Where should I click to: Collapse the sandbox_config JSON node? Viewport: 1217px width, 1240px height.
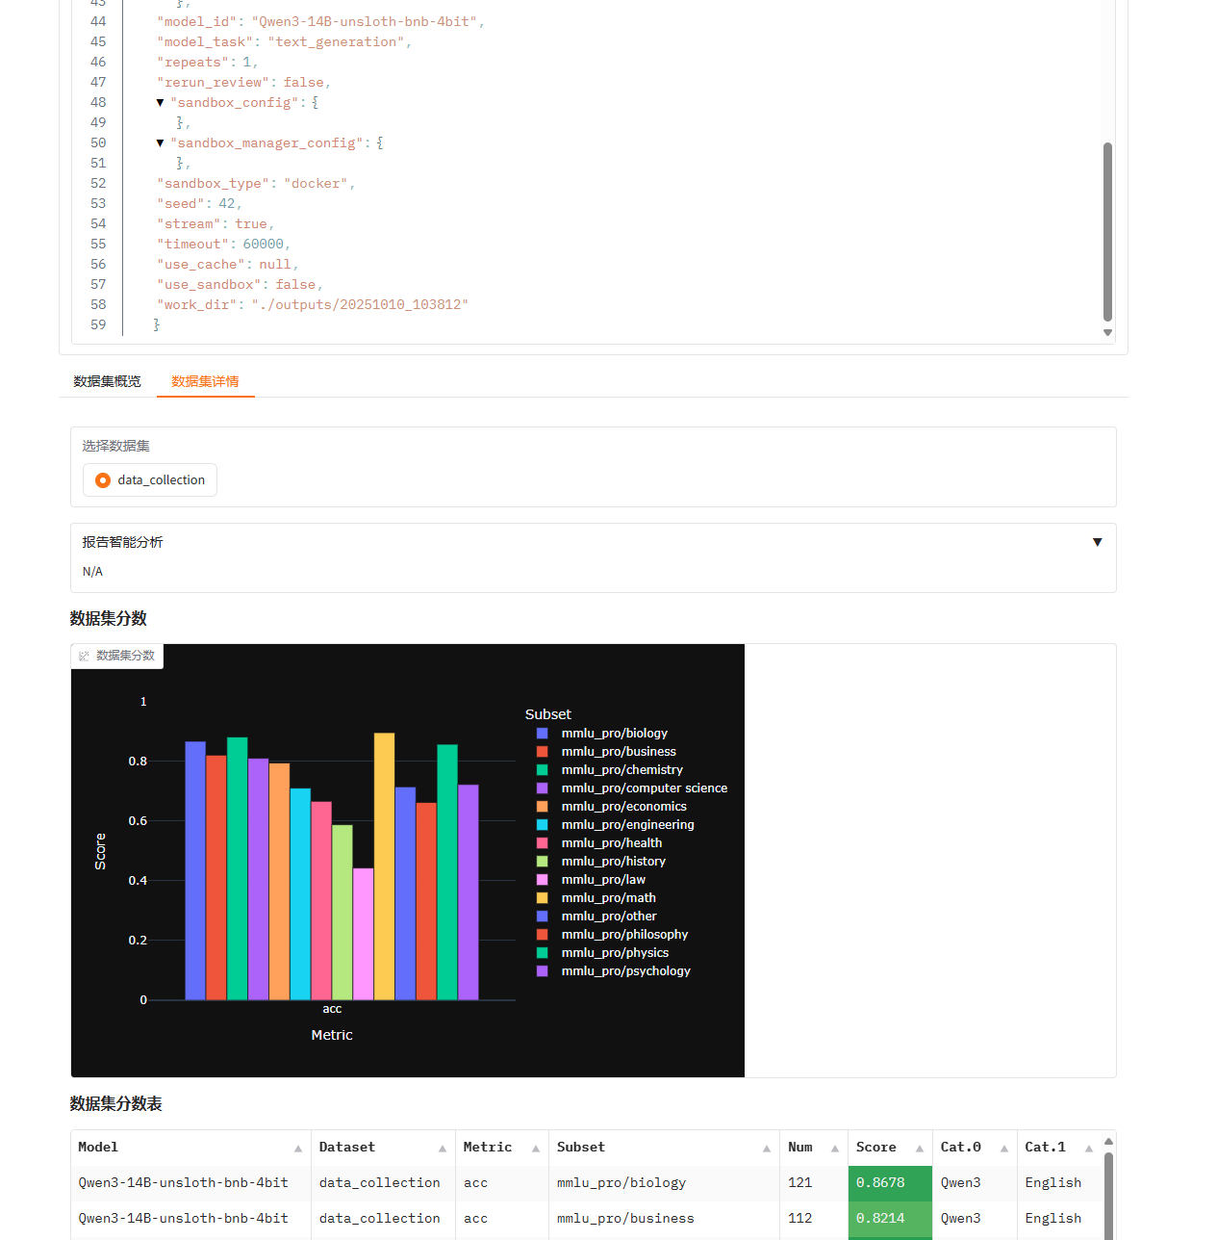point(160,102)
